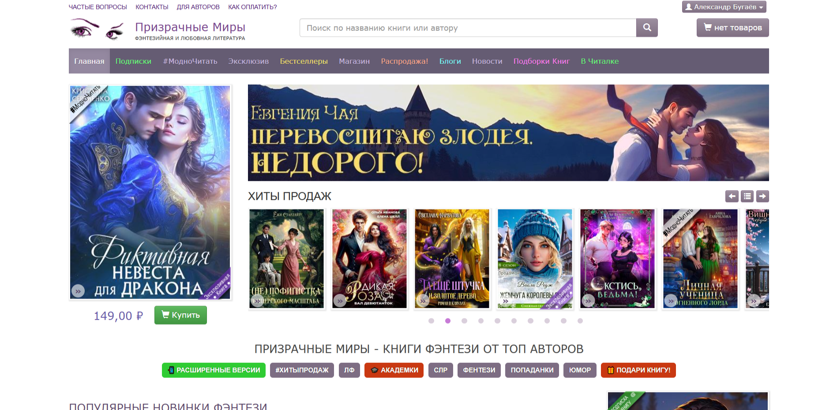Open the Бестселлеры menu item
The width and height of the screenshot is (837, 410).
(304, 61)
